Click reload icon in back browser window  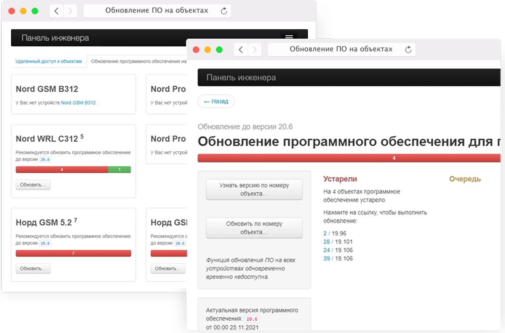pos(224,11)
